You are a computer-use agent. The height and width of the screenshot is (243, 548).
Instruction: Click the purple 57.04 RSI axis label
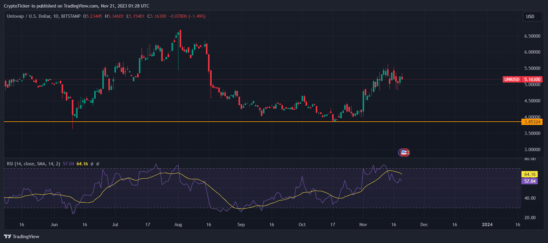point(529,181)
